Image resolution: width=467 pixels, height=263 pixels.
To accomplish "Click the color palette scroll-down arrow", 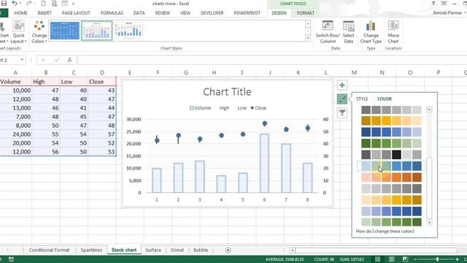I will coord(429,223).
